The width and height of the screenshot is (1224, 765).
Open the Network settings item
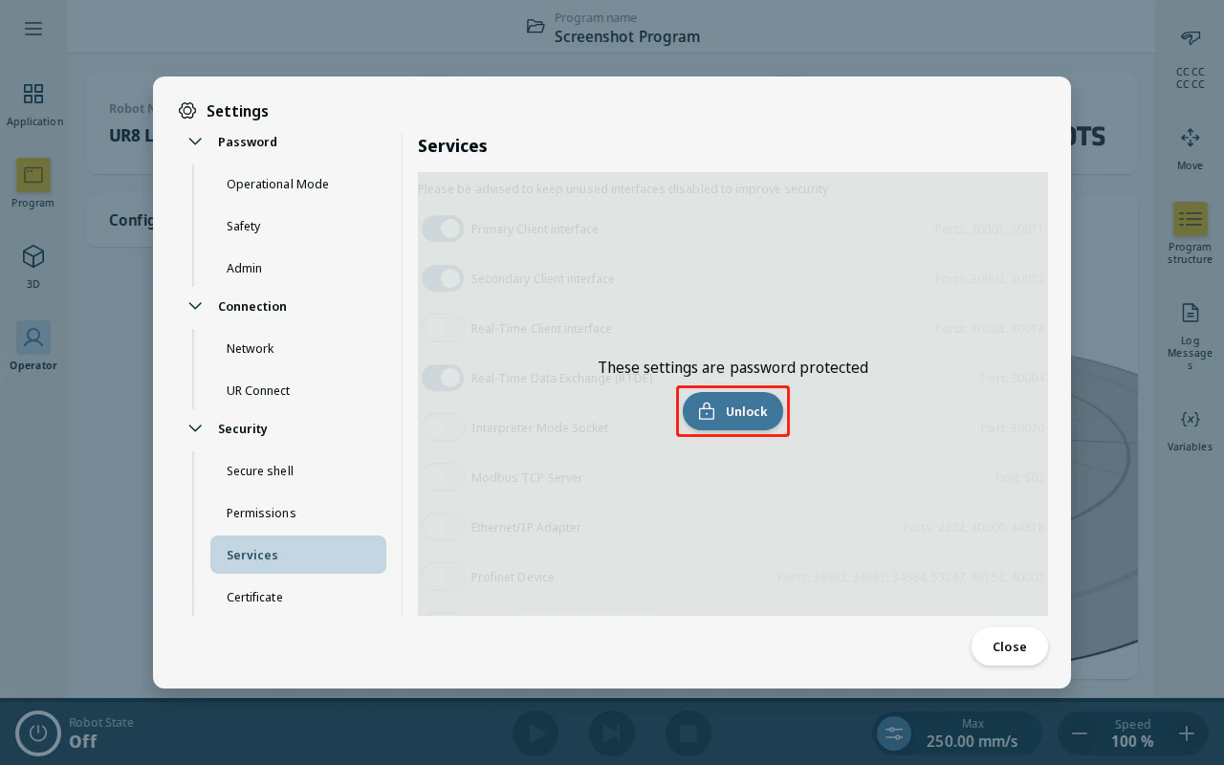(298, 348)
